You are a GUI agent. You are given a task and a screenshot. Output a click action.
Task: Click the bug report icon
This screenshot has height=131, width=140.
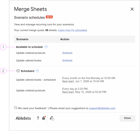44,118
